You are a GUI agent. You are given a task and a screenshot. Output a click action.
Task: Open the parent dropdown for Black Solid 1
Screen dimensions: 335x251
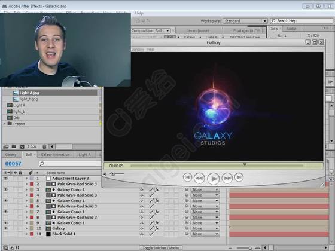[205, 234]
